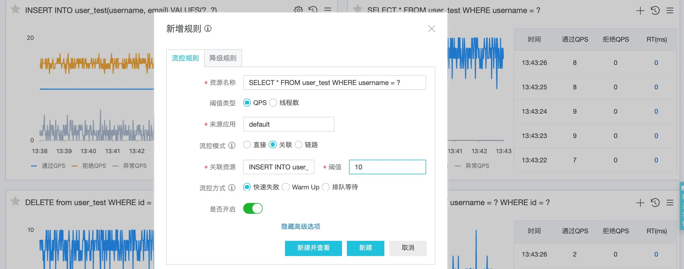This screenshot has height=269, width=684.
Task: Click the 新建 button
Action: tap(366, 248)
